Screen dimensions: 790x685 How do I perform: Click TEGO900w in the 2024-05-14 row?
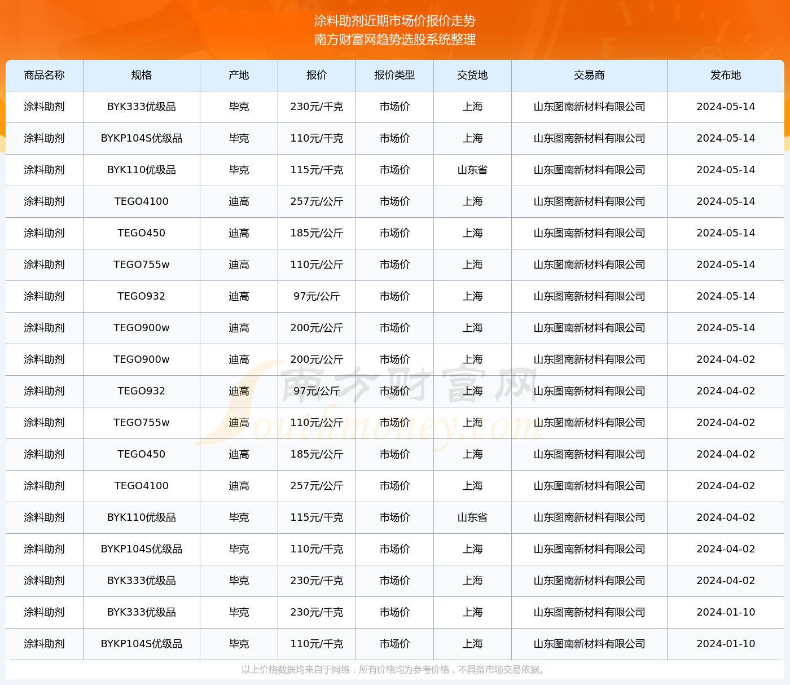[142, 328]
